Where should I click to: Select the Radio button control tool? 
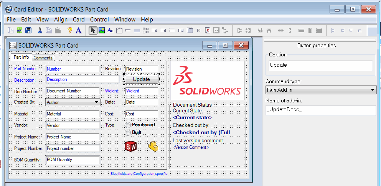coord(146,30)
